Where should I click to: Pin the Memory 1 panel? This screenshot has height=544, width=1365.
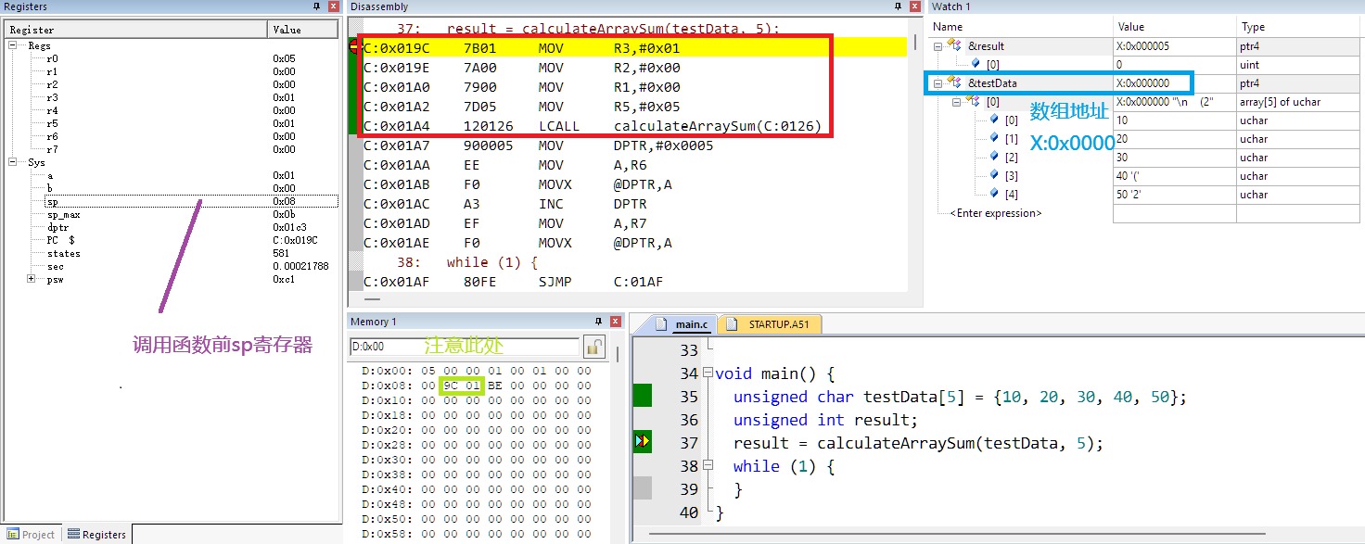601,322
